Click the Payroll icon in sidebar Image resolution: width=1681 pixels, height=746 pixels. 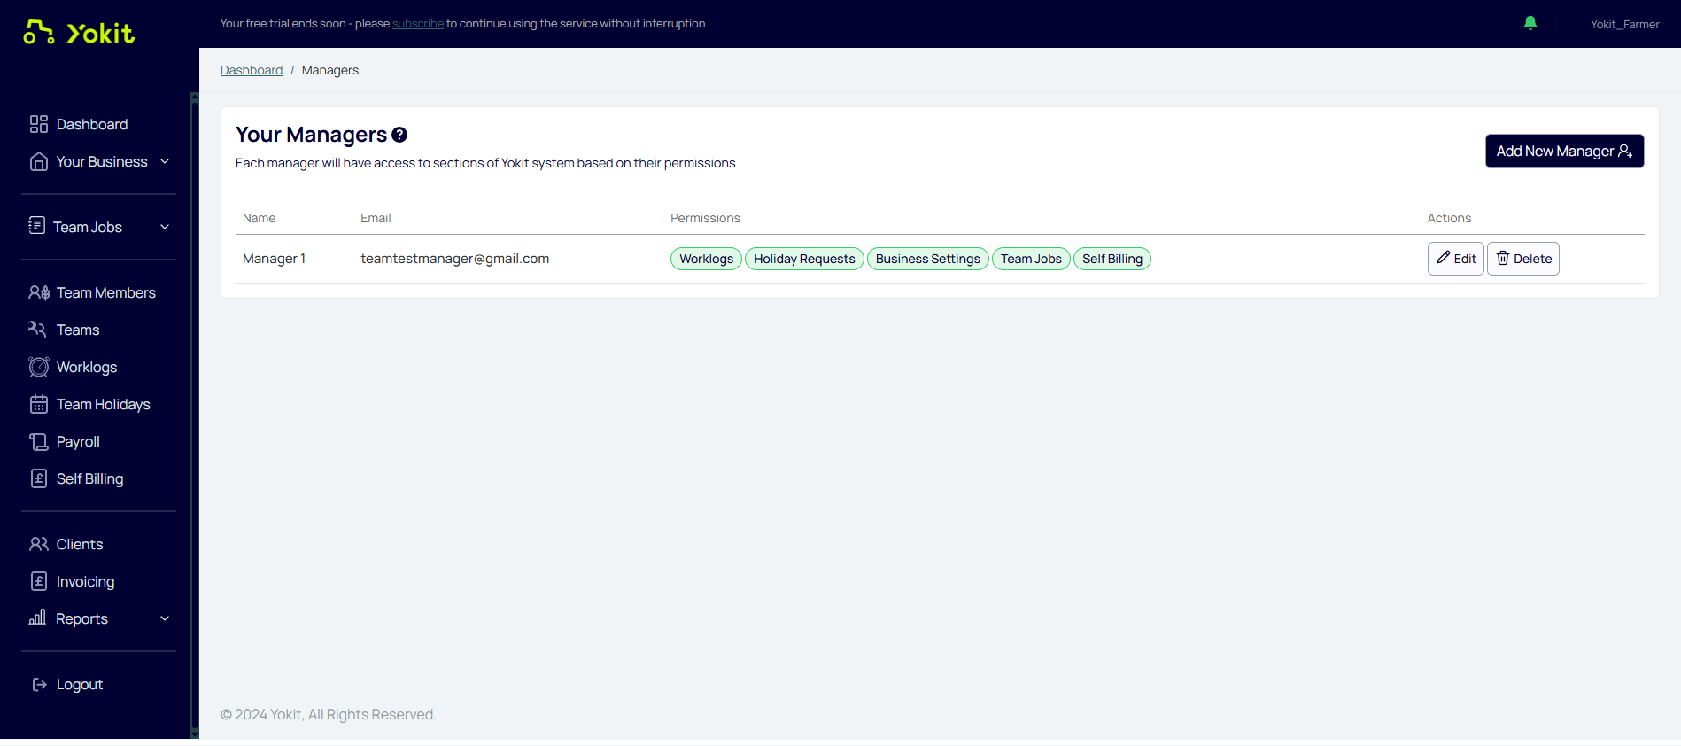point(39,441)
